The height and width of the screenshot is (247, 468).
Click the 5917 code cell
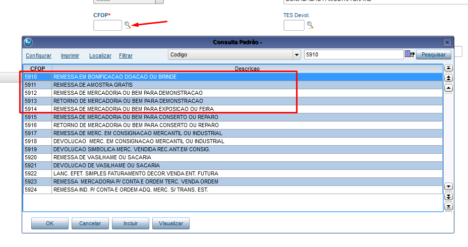pos(38,133)
